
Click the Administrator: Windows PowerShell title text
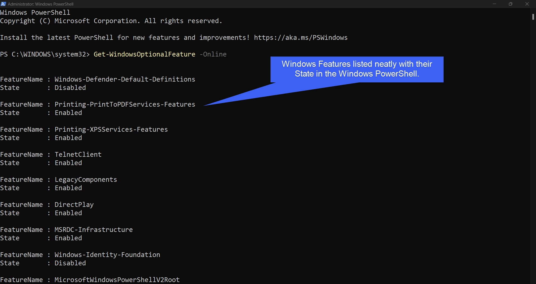pos(40,4)
